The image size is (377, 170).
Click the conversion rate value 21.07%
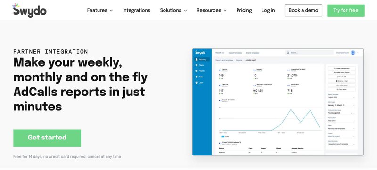tap(292, 75)
